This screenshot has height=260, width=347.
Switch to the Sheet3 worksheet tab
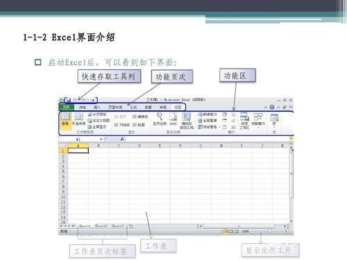(117, 226)
